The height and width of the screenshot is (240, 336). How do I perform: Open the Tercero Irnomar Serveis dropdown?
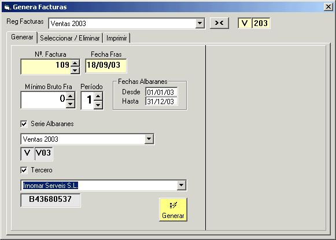pyautogui.click(x=181, y=185)
